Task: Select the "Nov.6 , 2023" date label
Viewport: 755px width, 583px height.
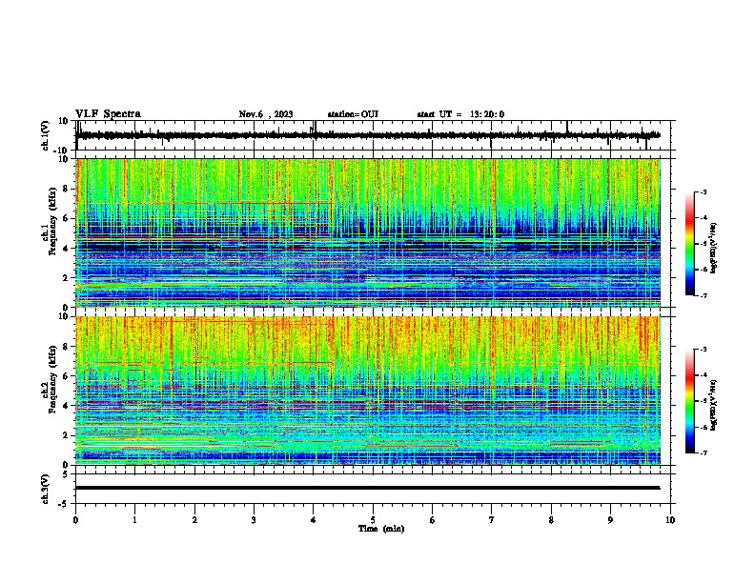Action: tap(266, 114)
